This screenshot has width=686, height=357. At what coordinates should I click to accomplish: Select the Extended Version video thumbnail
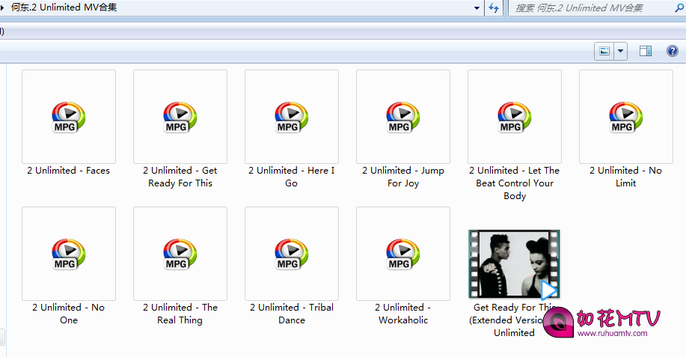[514, 263]
